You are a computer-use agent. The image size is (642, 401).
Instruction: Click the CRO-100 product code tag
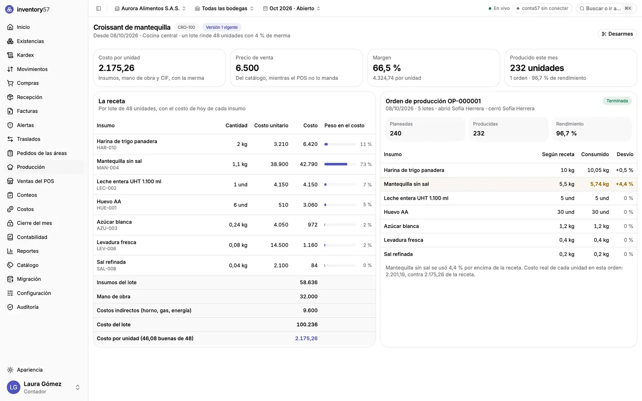pyautogui.click(x=186, y=27)
